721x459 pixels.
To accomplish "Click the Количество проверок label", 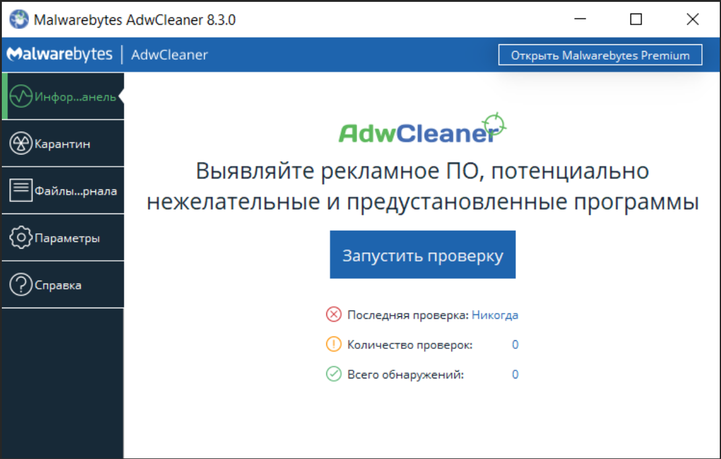I will point(409,345).
